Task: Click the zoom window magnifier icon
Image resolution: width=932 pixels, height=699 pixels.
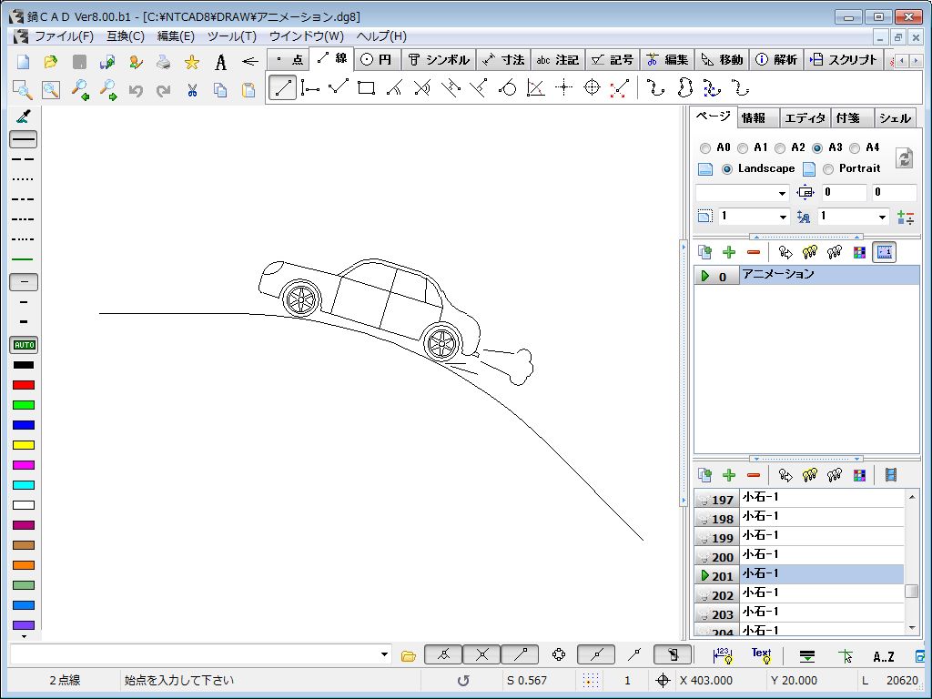Action: [23, 90]
